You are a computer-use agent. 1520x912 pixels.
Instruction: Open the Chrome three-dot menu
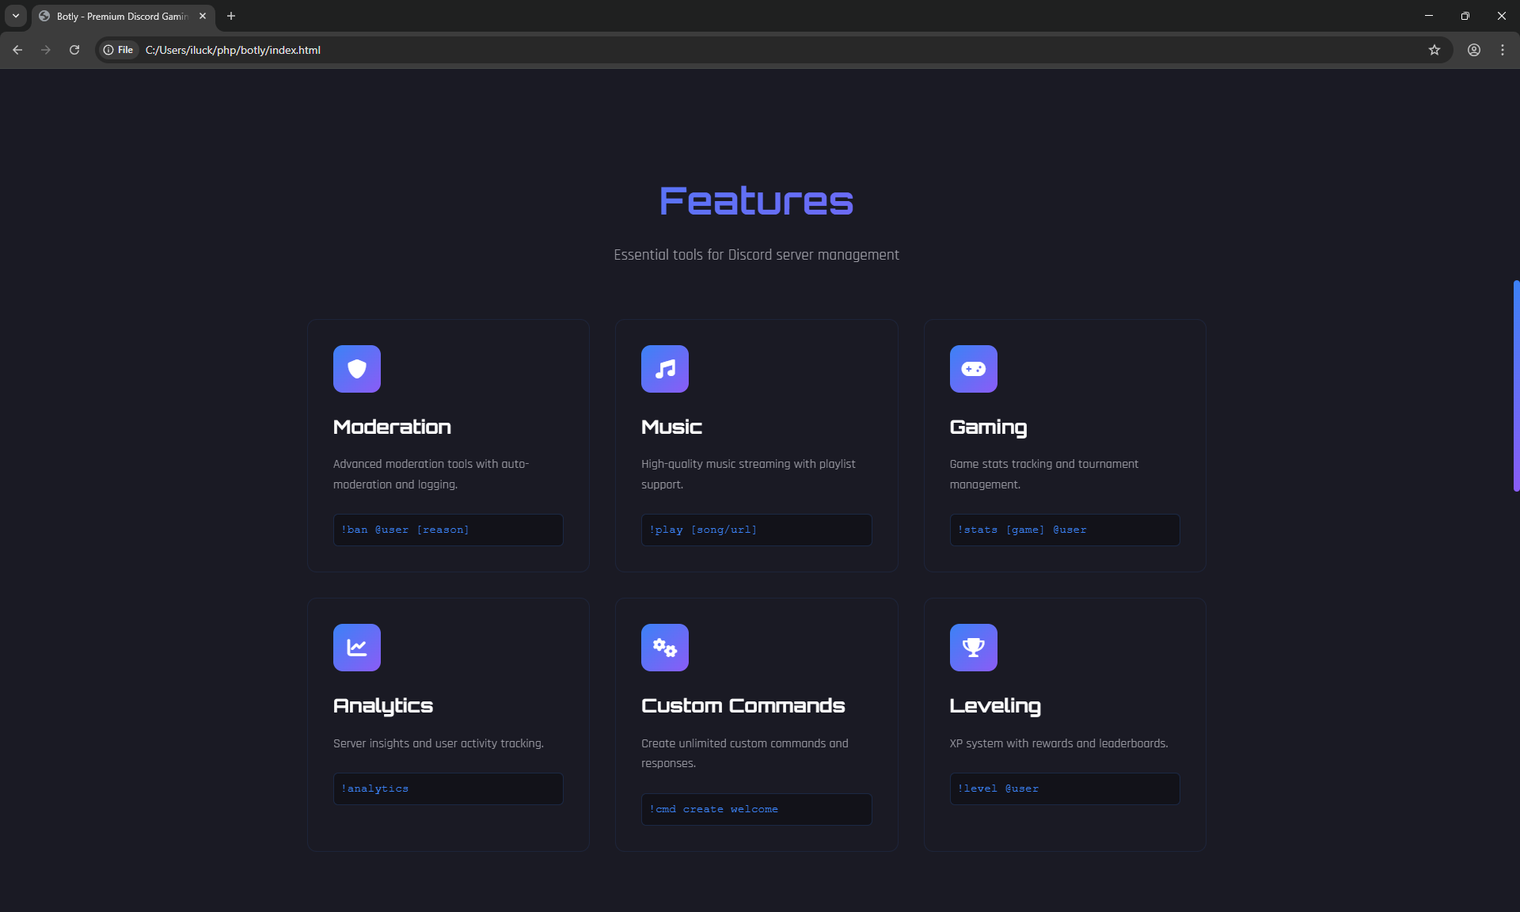1502,50
